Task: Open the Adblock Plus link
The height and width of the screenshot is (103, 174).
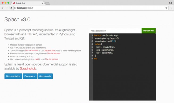Action: [x=50, y=51]
